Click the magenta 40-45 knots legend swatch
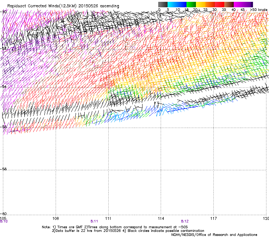This screenshot has height=237, width=269. (238, 4)
